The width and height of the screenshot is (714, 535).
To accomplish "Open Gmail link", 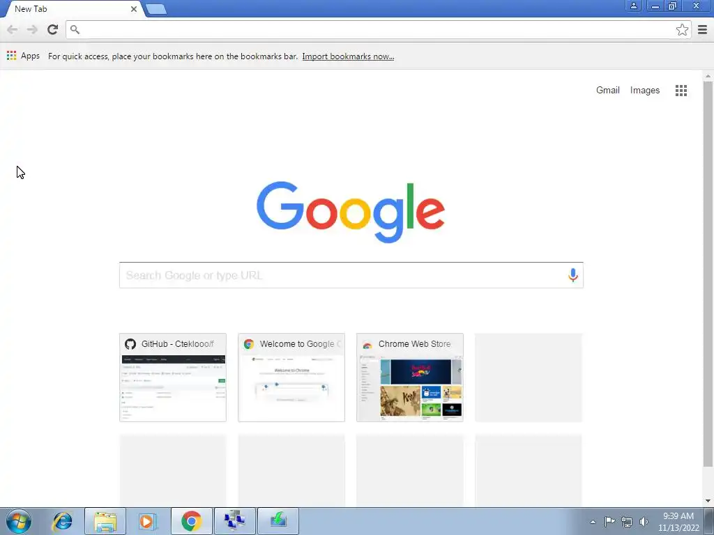I will (x=607, y=90).
